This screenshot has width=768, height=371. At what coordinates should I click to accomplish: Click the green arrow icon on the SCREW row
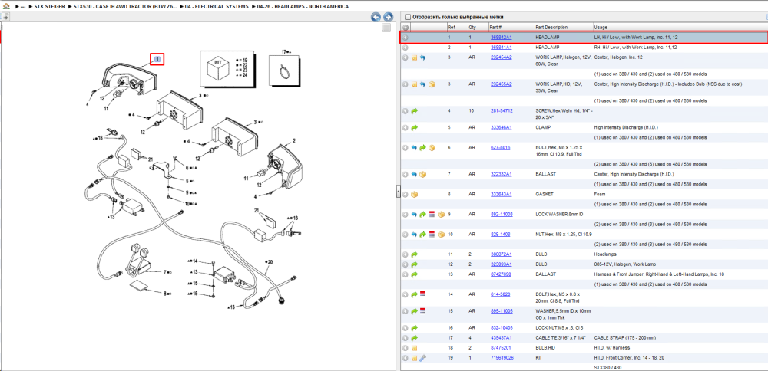[x=415, y=111]
